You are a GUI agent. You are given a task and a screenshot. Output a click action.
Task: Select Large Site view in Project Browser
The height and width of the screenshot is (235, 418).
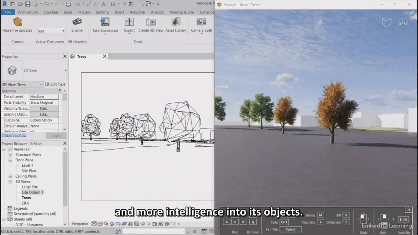coord(30,187)
